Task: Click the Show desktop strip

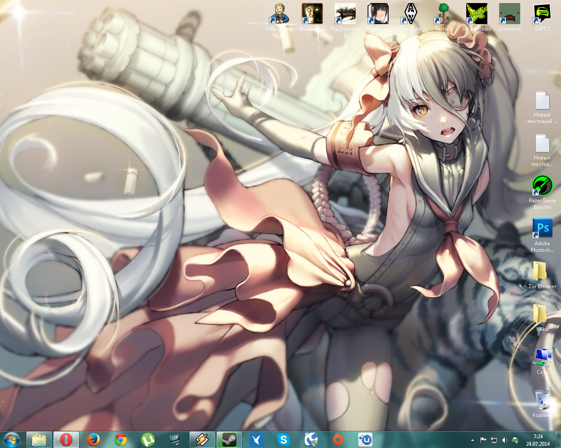Action: pos(558,439)
